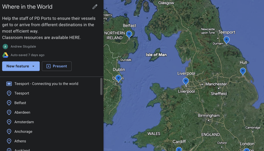Click the Teesport map pin marker
264x151 pixels.
226,40
